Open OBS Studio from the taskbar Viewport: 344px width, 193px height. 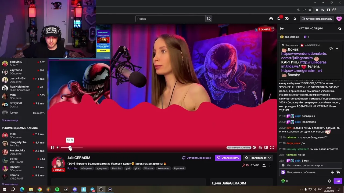point(101,190)
